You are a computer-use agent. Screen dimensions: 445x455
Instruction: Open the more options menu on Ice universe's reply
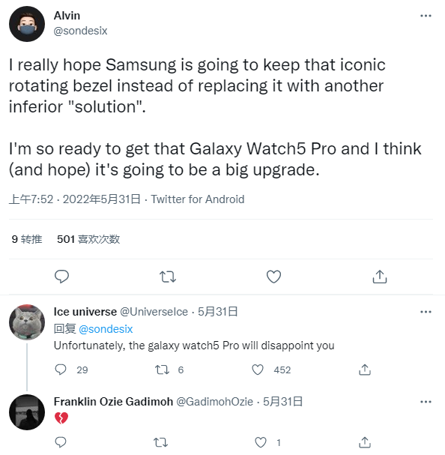pos(426,312)
